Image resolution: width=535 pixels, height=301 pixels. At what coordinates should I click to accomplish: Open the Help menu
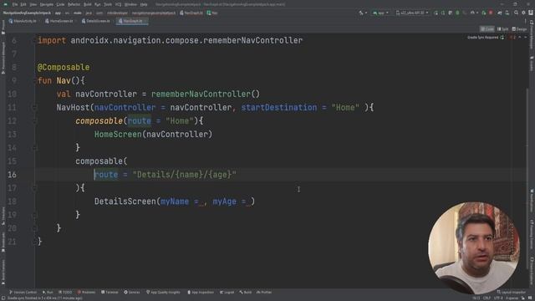144,4
